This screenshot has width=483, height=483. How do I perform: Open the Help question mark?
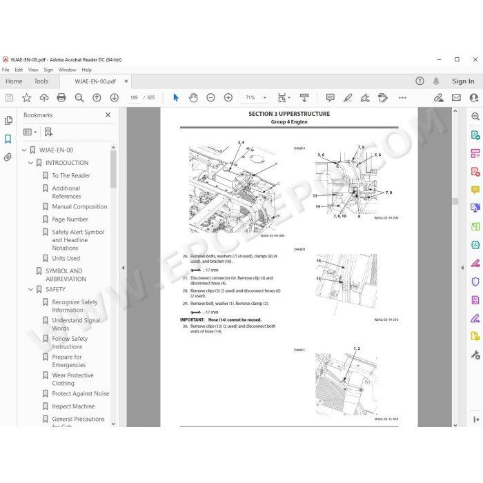click(x=420, y=81)
